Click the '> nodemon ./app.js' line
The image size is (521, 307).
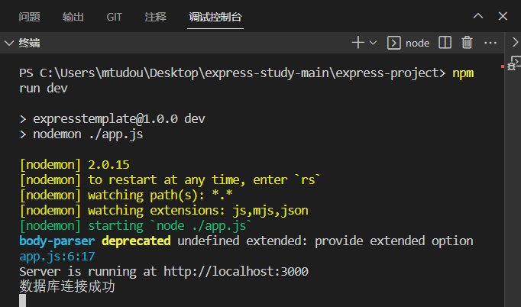(x=81, y=134)
